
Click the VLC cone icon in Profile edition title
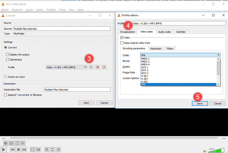[x=119, y=15]
